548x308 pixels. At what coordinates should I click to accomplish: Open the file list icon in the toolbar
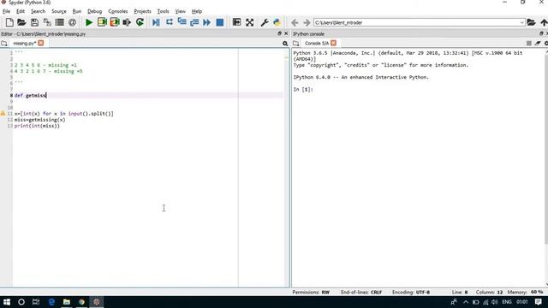pyautogui.click(x=59, y=22)
